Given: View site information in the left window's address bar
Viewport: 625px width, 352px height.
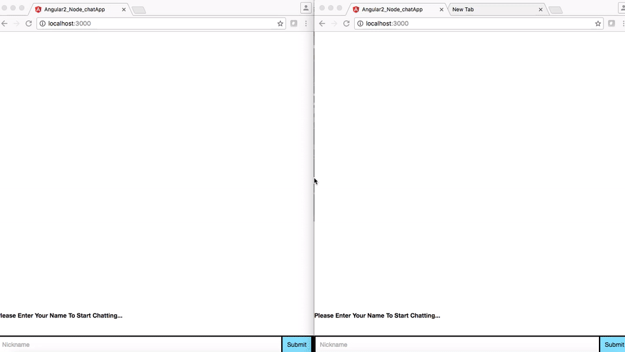Looking at the screenshot, I should pyautogui.click(x=43, y=23).
